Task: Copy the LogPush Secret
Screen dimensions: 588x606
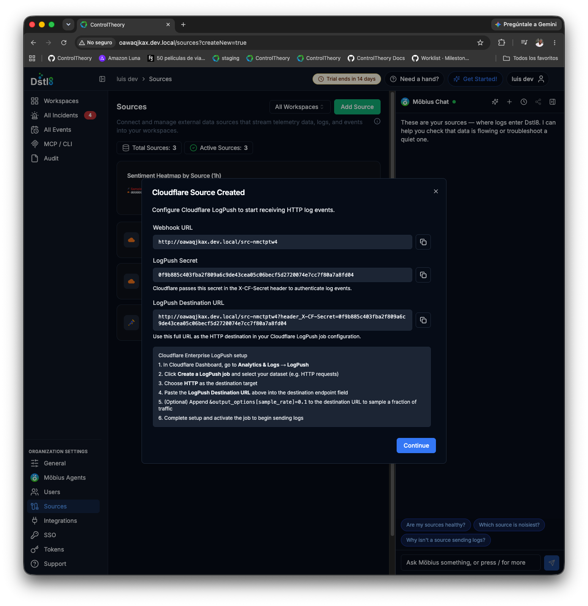Action: (423, 275)
